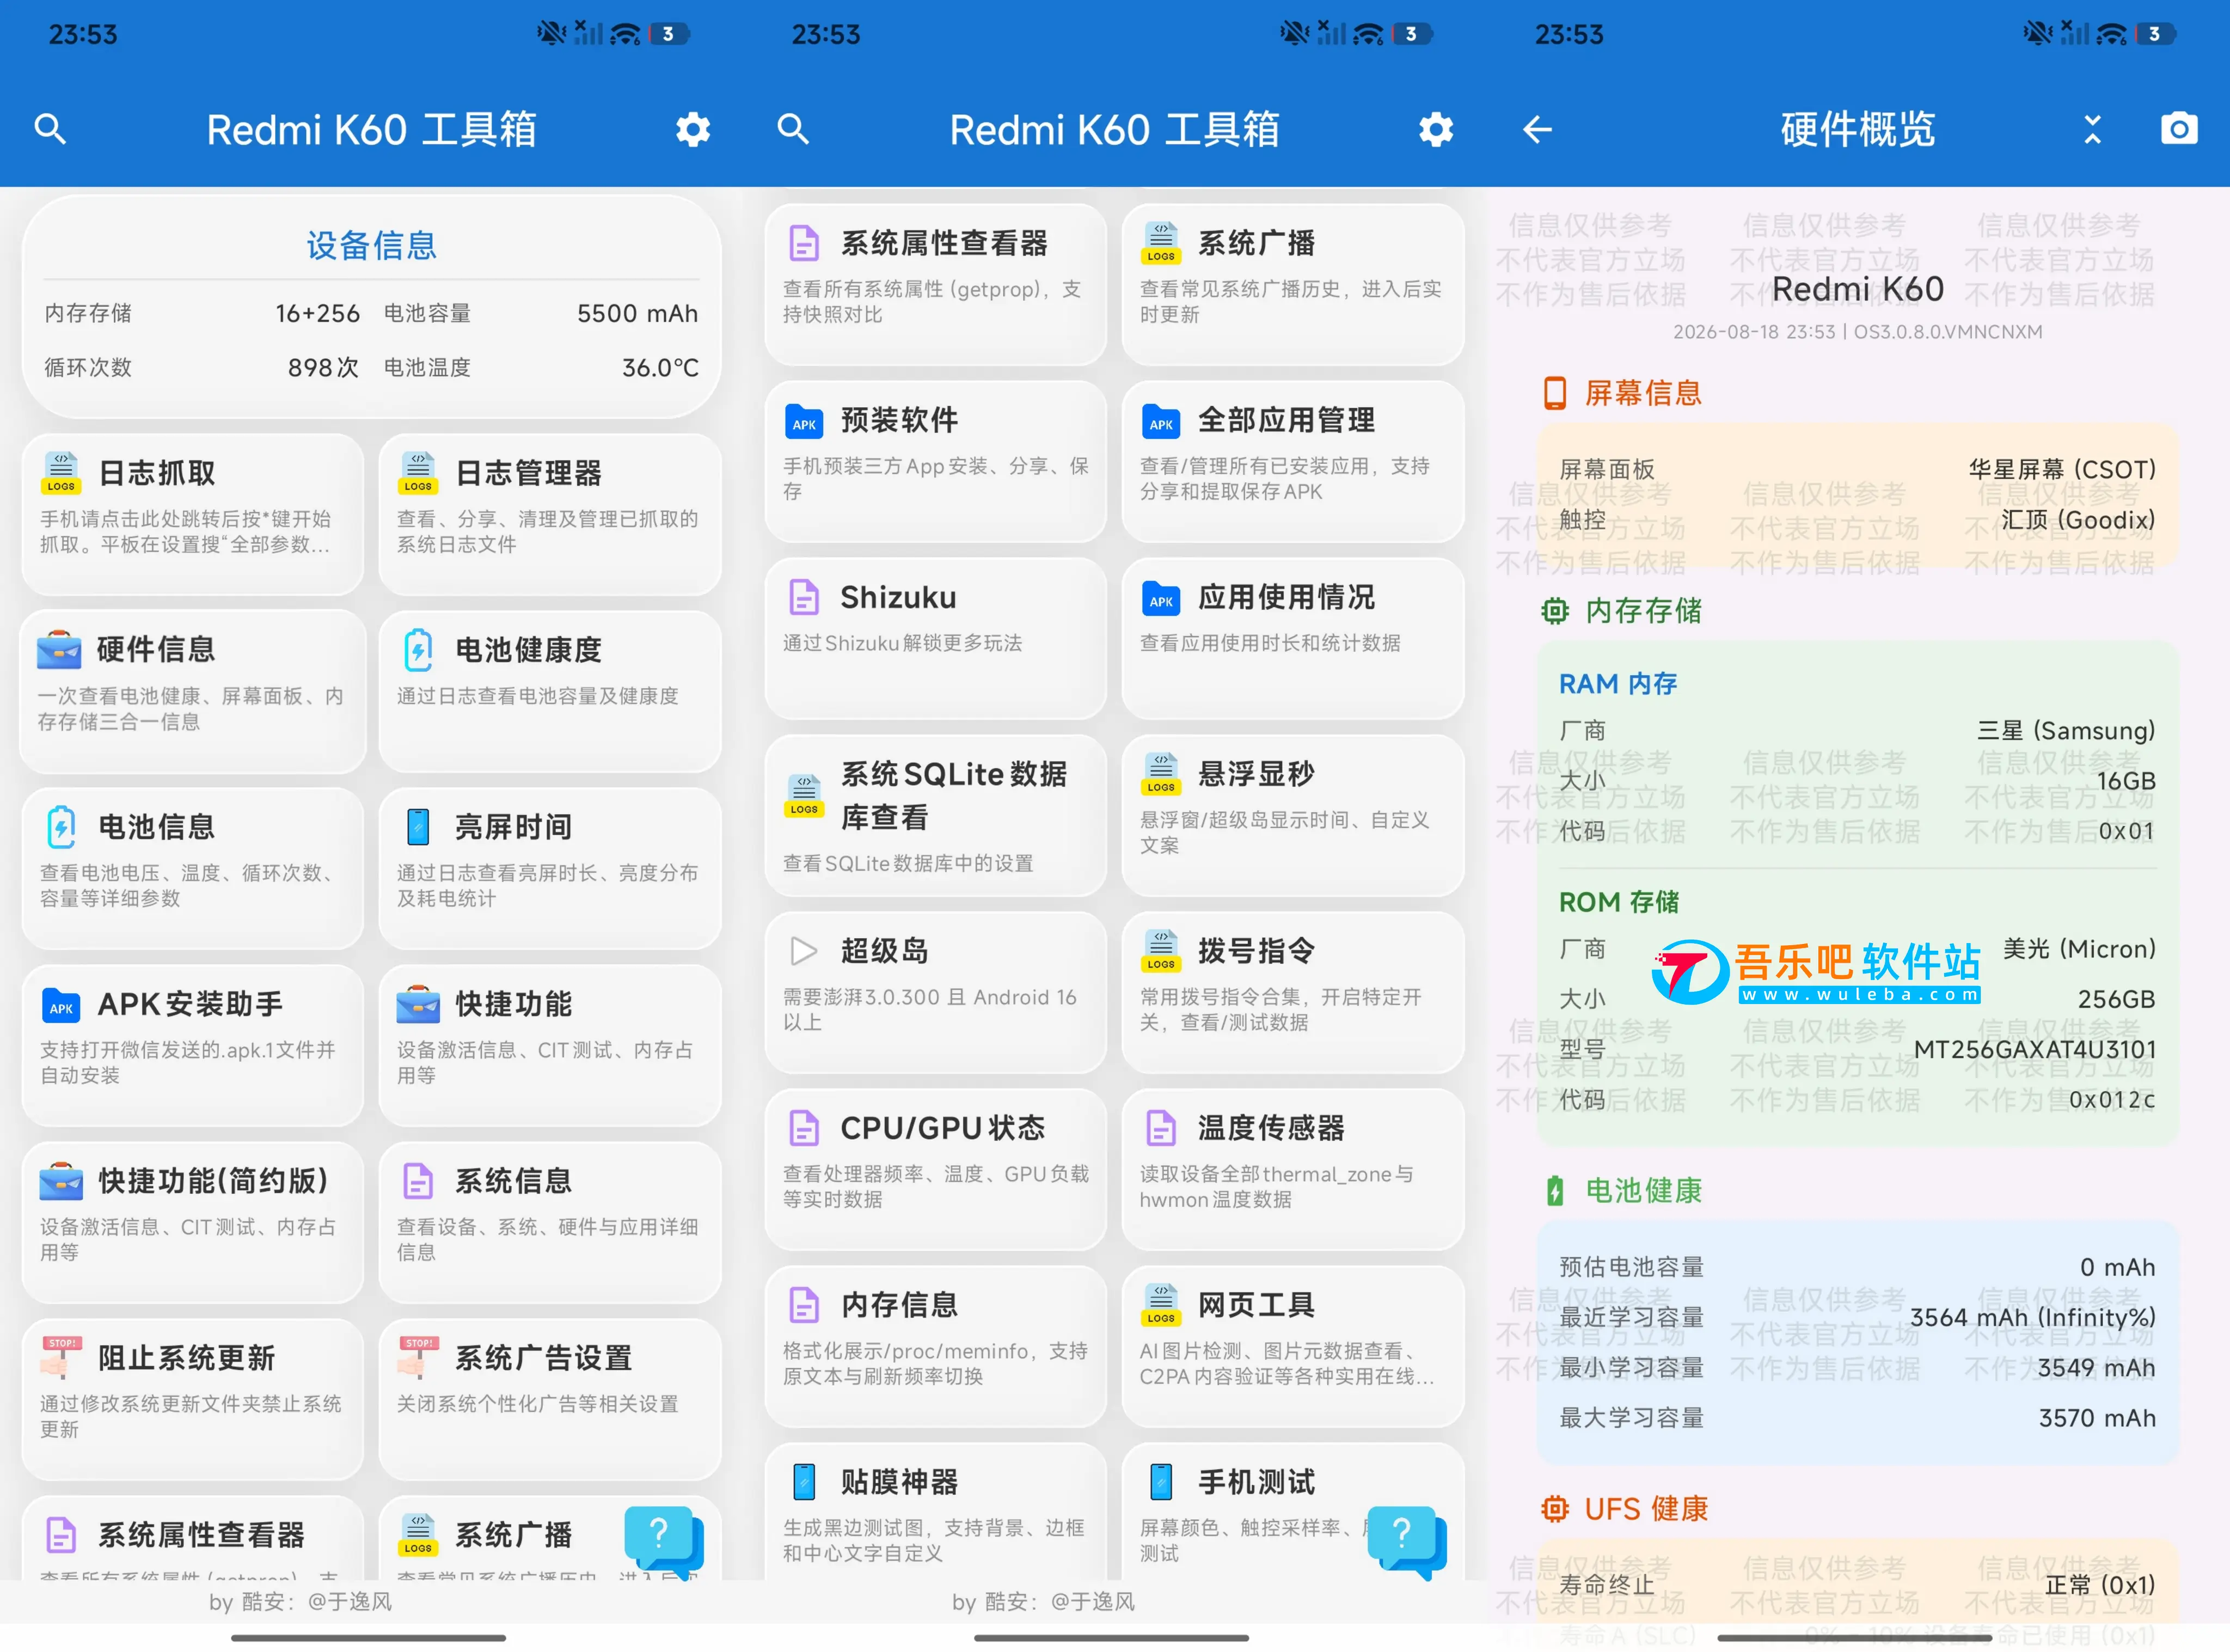Screen dimensions: 2230x1652
Task: Tap the briefcase icon of 硬件信息
Action: (59, 650)
